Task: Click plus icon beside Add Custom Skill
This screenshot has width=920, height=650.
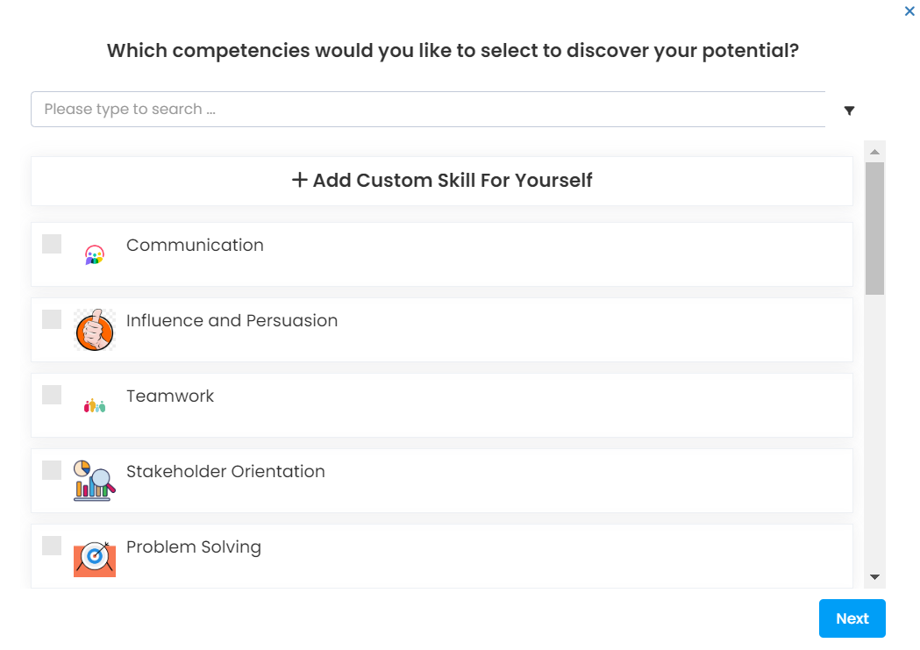Action: (300, 180)
